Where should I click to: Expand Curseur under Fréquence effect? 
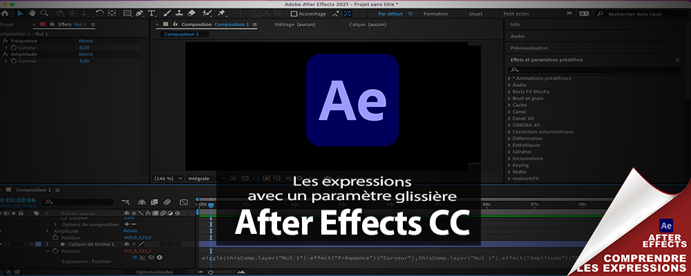[x=6, y=48]
